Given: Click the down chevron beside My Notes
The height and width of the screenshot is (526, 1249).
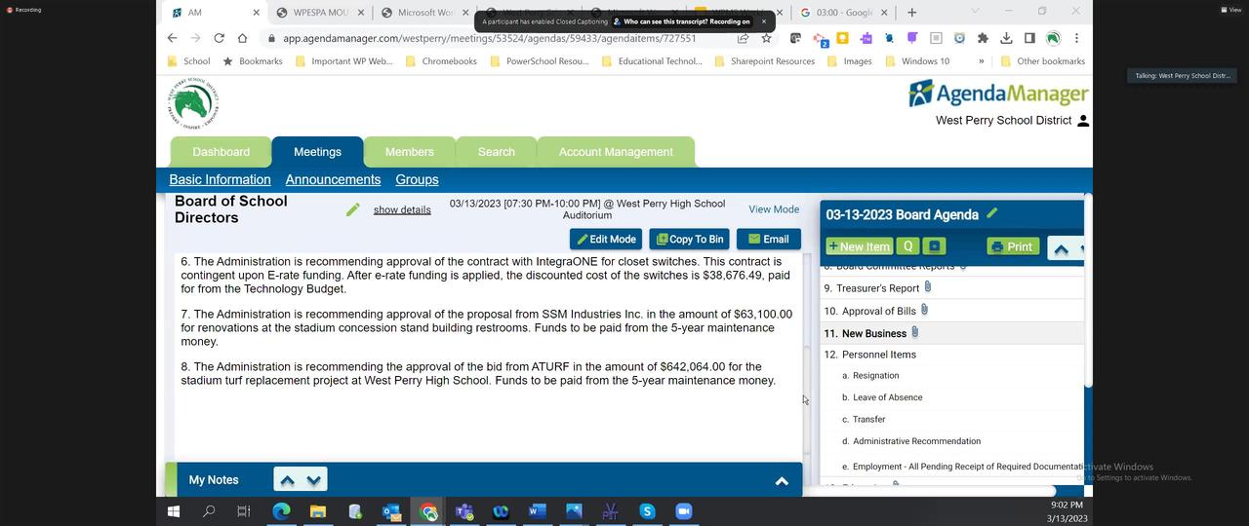Looking at the screenshot, I should [314, 480].
